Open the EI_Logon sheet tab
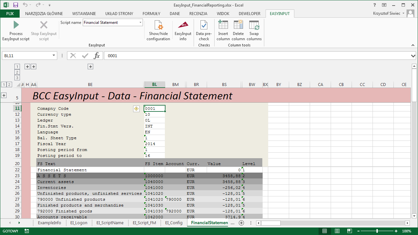This screenshot has height=235, width=418. tap(79, 223)
